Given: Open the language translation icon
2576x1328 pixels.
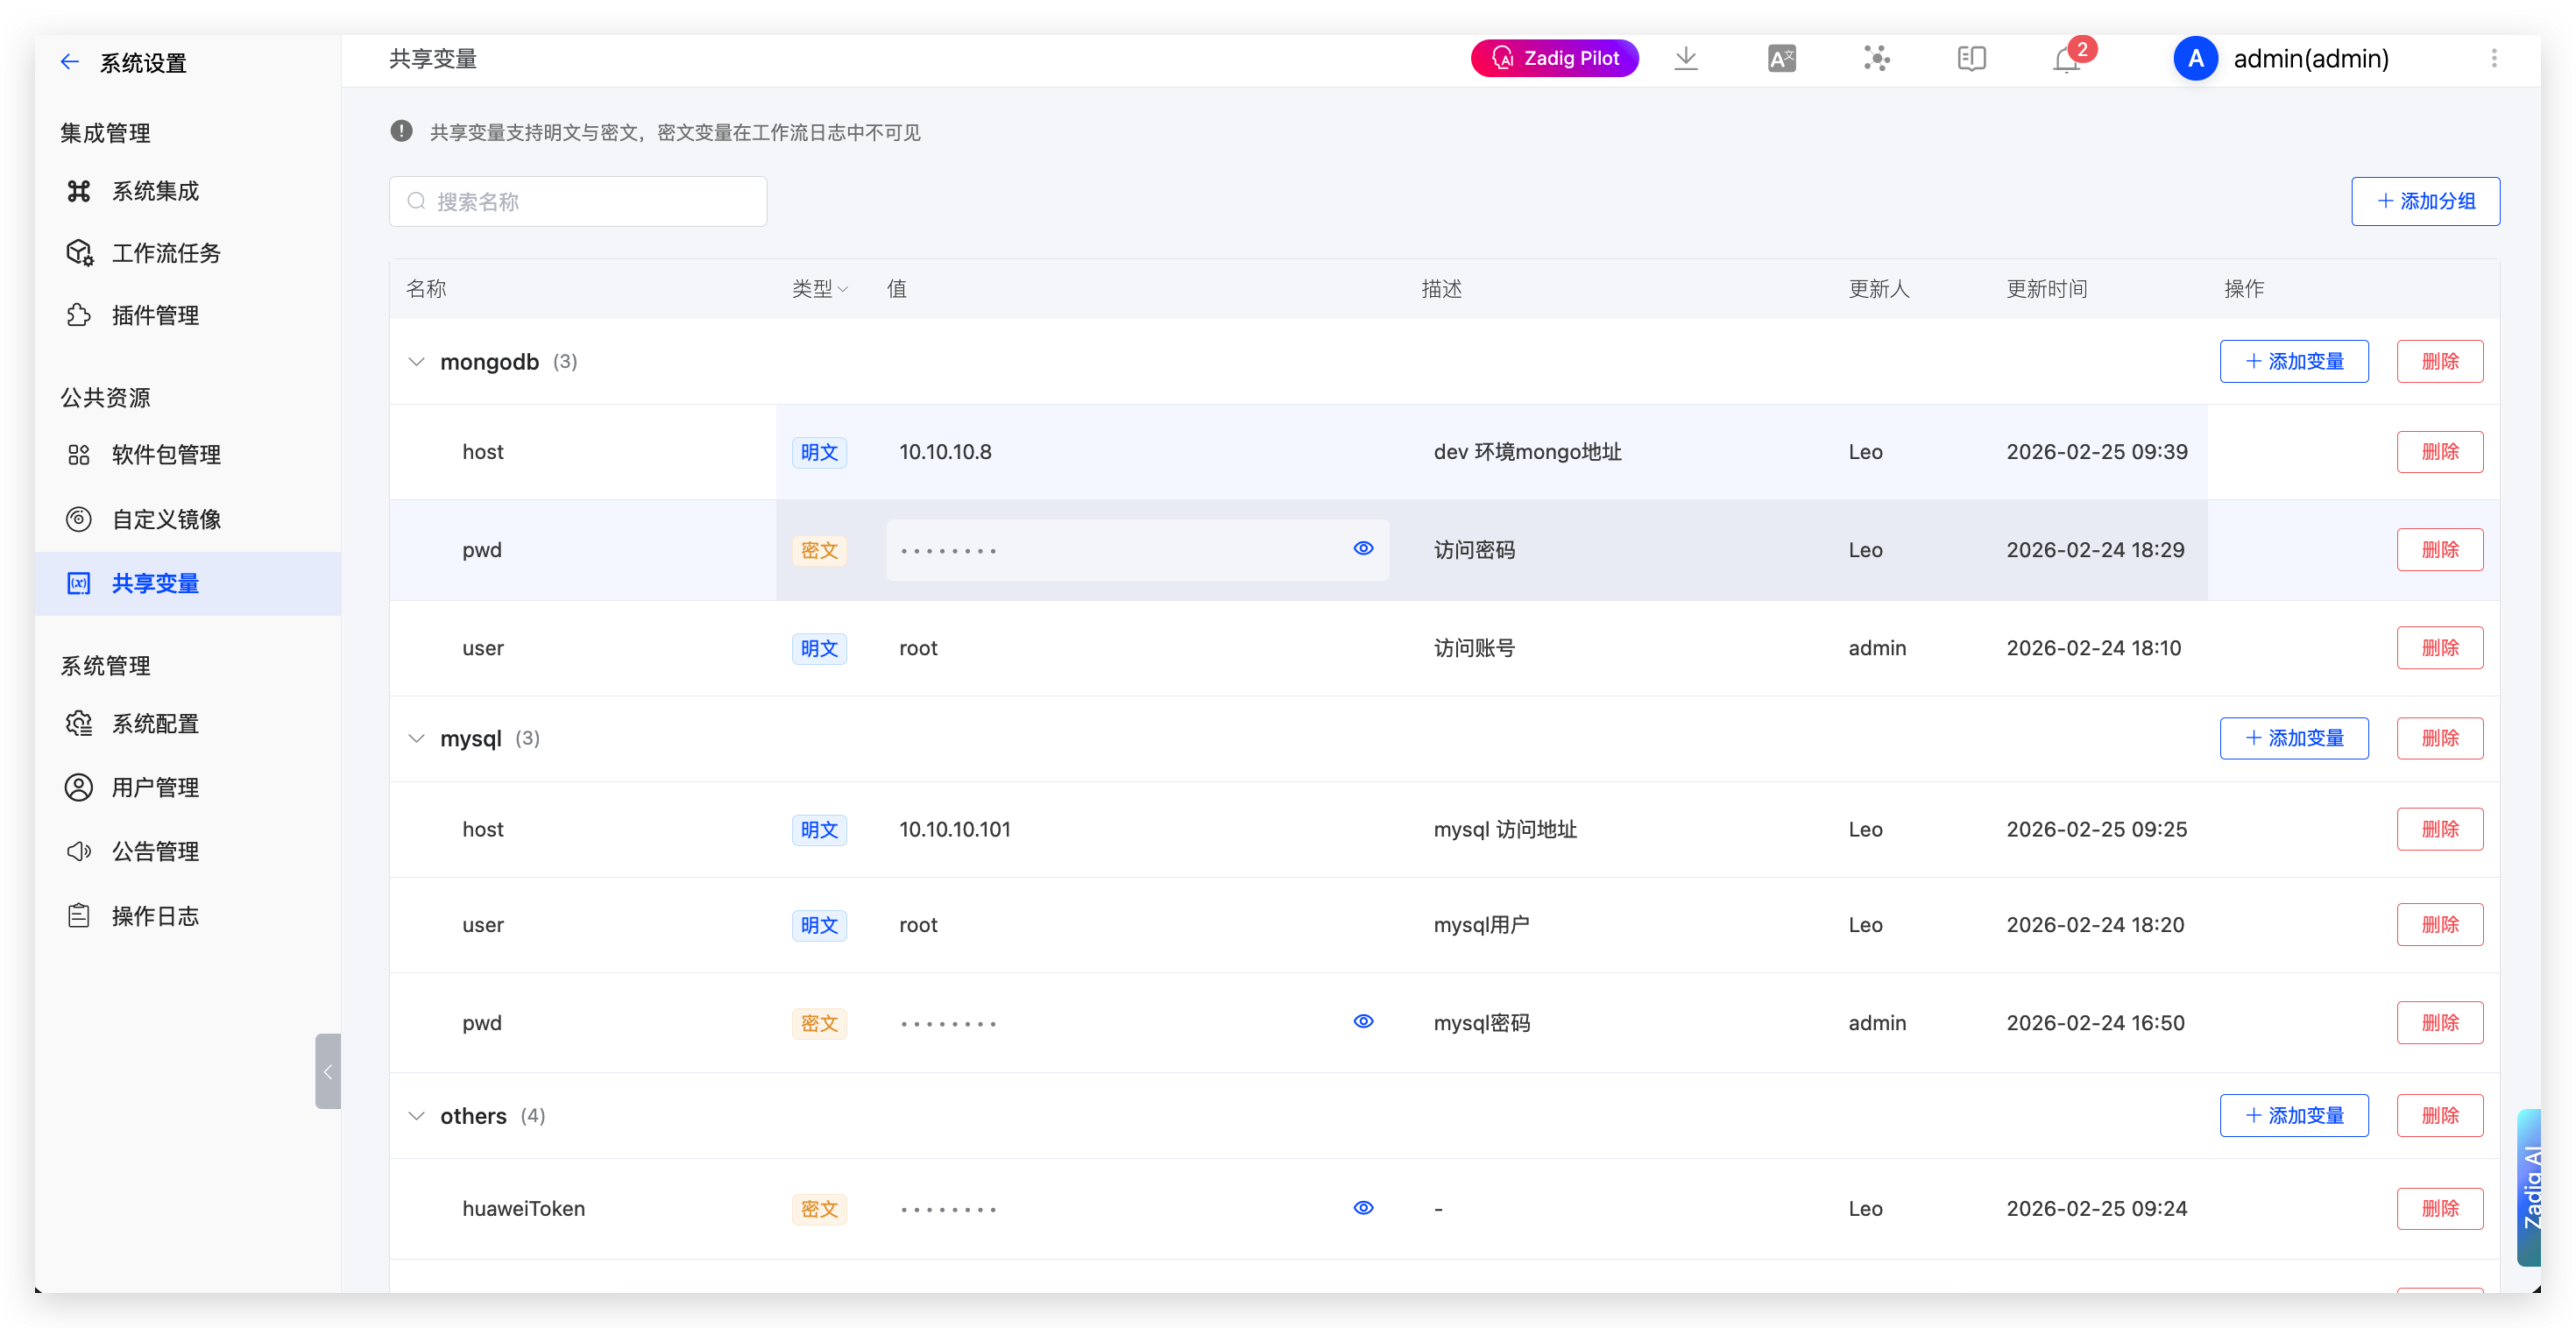Looking at the screenshot, I should tap(1781, 58).
